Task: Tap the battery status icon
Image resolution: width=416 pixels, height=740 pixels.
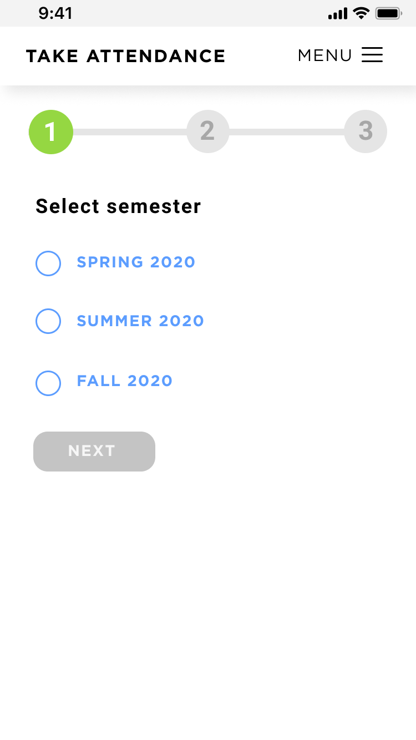Action: click(389, 13)
